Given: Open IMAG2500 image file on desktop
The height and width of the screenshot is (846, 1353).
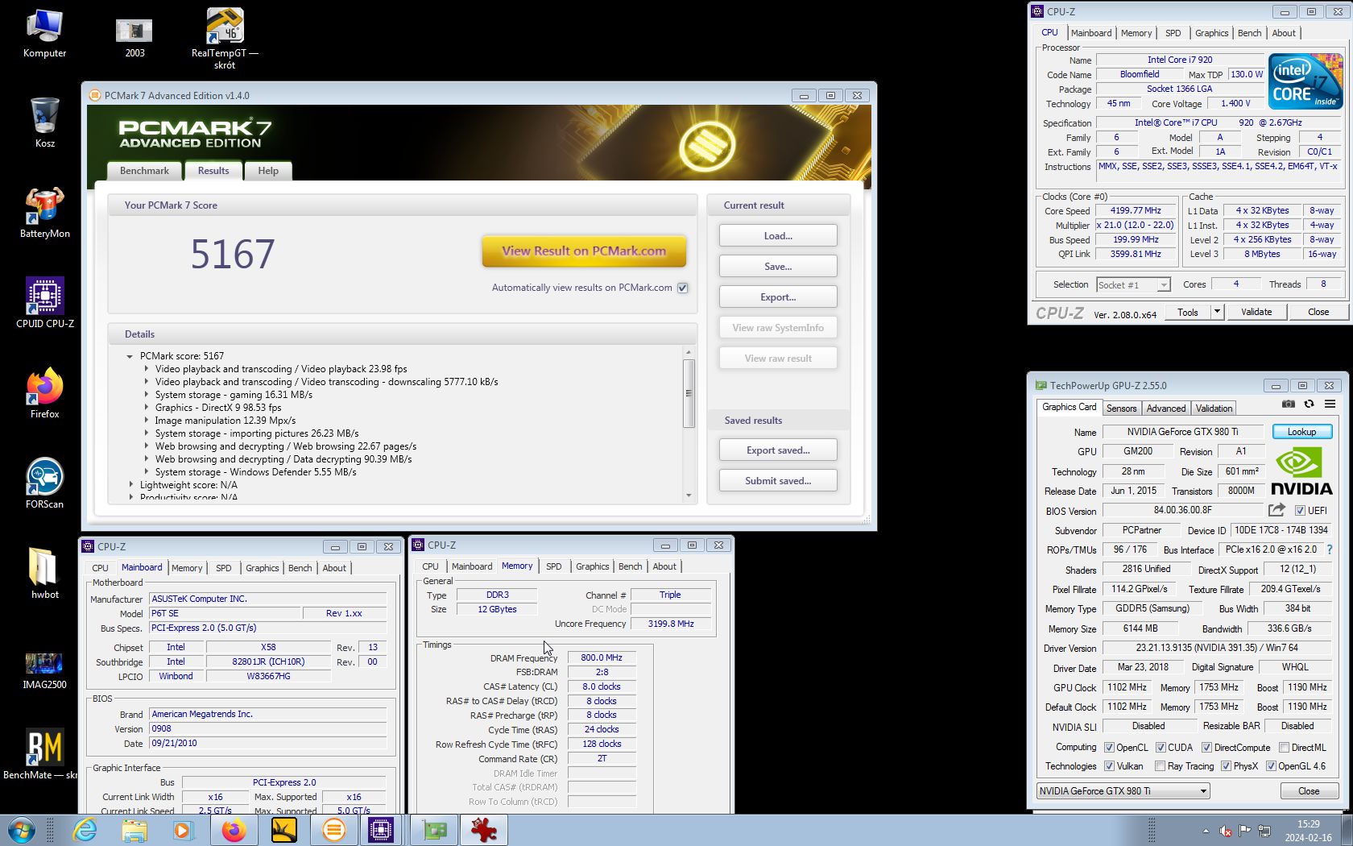Looking at the screenshot, I should coord(44,671).
